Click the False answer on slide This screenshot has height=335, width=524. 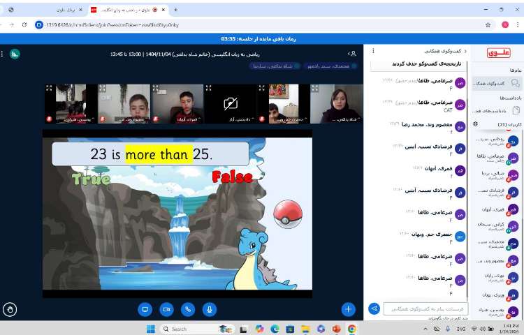point(232,177)
